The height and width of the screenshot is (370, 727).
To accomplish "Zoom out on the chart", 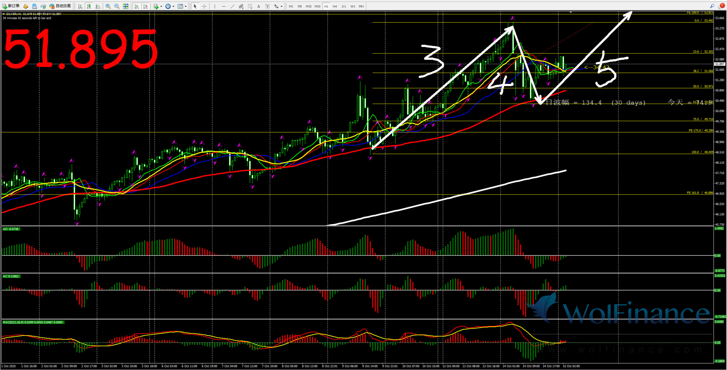I will (117, 6).
